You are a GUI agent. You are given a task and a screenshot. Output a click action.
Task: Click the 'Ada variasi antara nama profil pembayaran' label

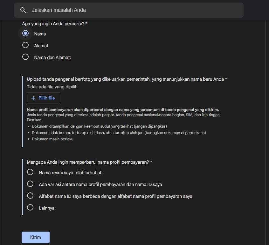[100, 184]
